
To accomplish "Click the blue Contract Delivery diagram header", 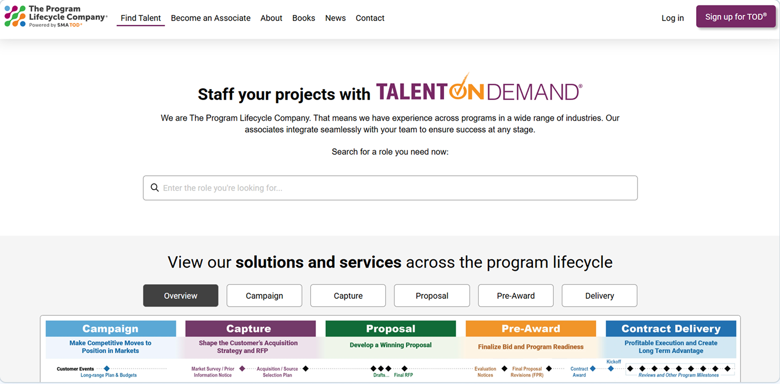I will tap(671, 329).
